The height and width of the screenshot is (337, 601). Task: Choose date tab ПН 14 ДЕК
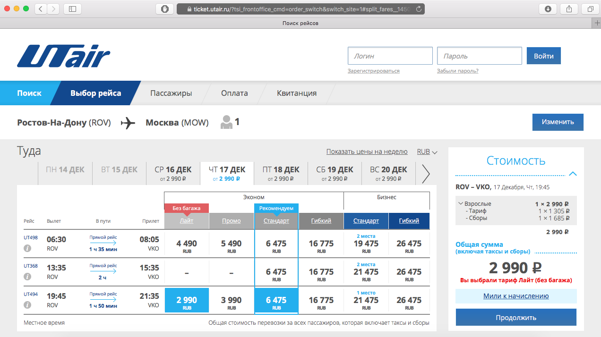65,173
